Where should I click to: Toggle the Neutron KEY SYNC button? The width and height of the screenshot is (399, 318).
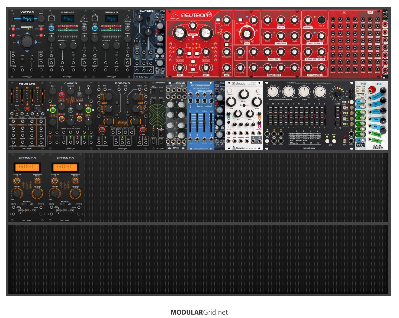[240, 20]
